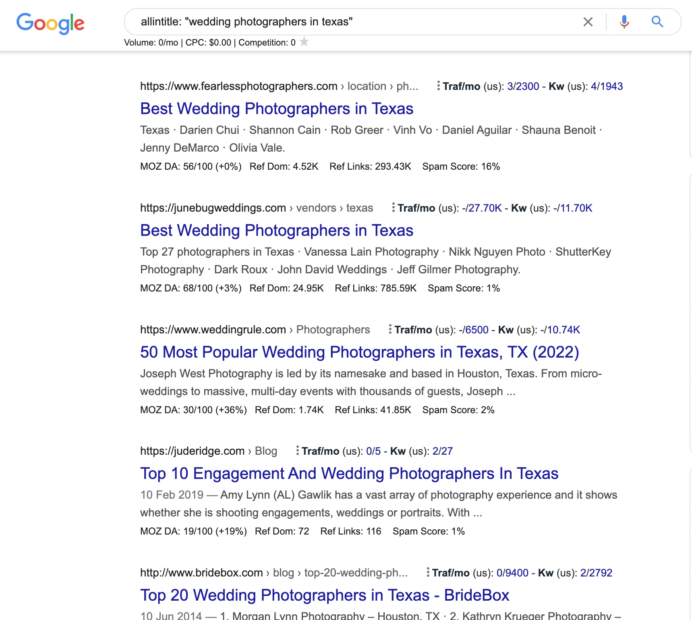
Task: Click "Ref Dom: 72" text
Action: point(282,531)
